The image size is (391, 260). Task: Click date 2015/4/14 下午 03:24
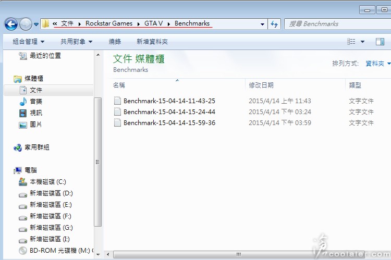pyautogui.click(x=280, y=112)
